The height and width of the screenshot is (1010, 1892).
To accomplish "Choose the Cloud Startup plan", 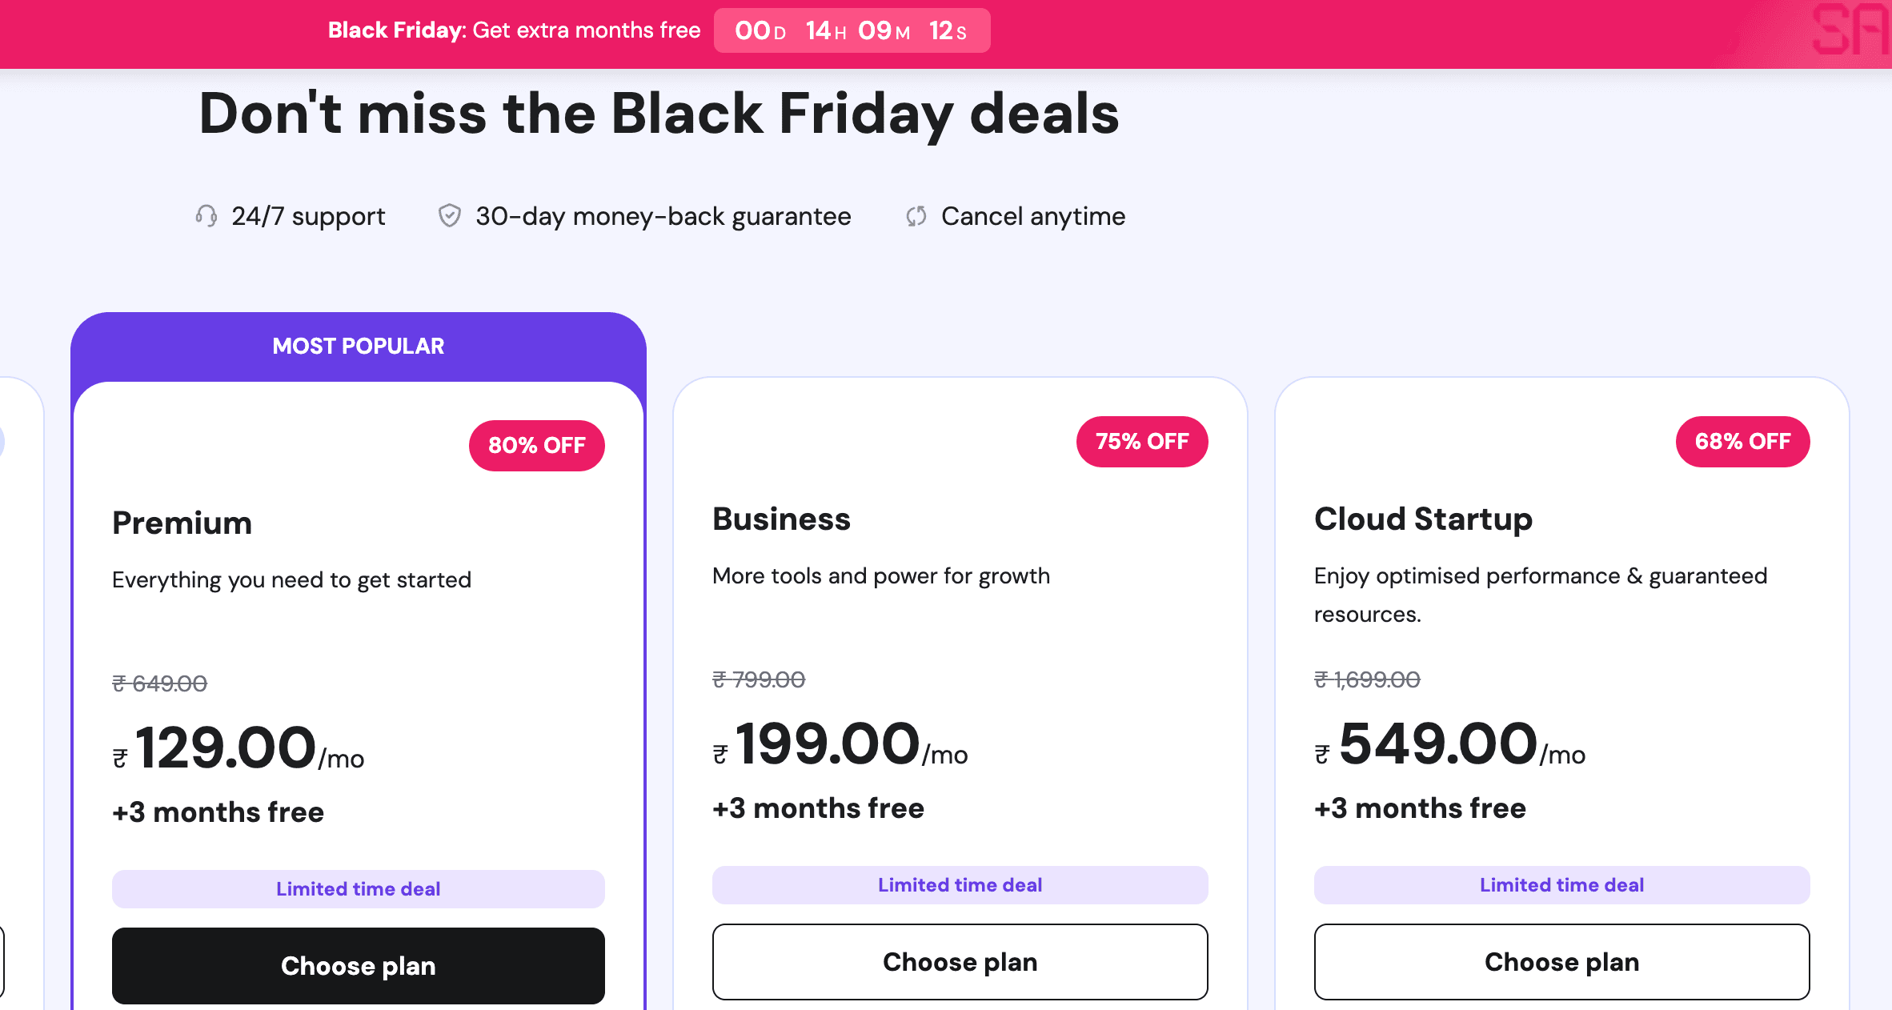I will pos(1561,962).
